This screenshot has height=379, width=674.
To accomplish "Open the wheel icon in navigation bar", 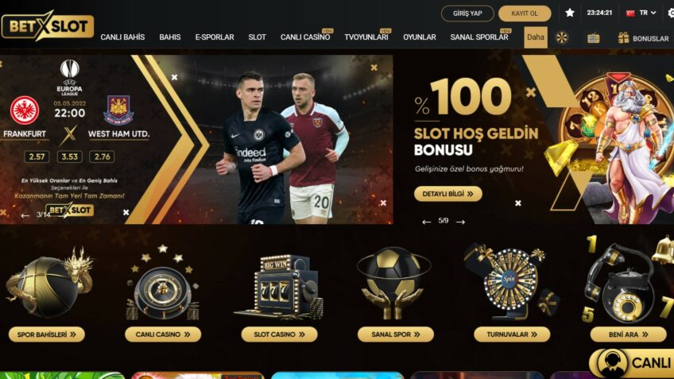I will [561, 38].
